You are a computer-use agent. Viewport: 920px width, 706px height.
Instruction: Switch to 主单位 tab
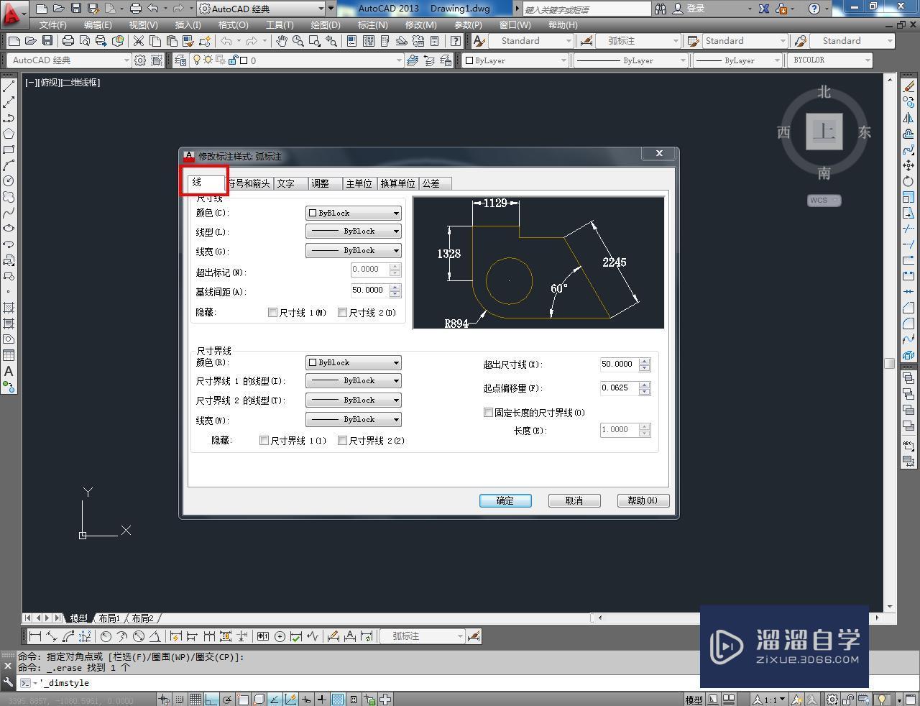tap(359, 183)
